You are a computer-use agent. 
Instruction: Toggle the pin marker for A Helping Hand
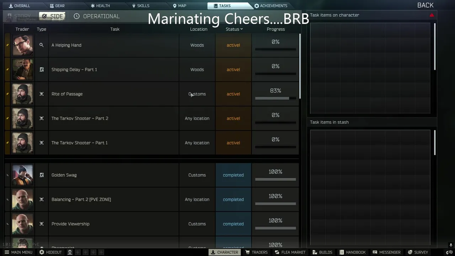(x=7, y=45)
